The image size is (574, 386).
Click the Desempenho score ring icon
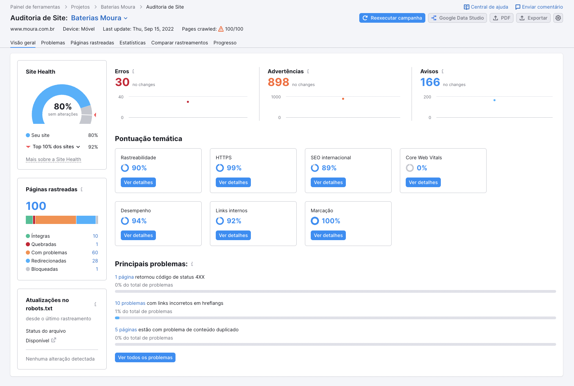[125, 221]
